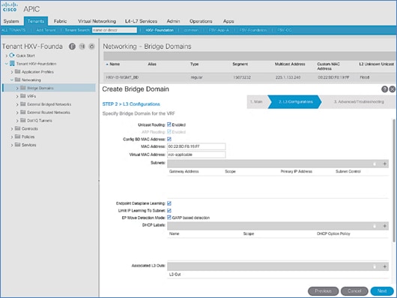The width and height of the screenshot is (397, 298).
Task: Click the Tenant HXV-Foundation tree icon
Action: pos(12,63)
